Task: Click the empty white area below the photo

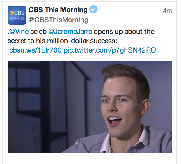Action: [x=89, y=159]
